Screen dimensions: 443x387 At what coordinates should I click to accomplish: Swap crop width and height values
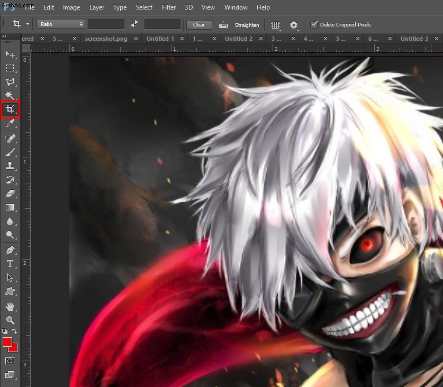(134, 24)
